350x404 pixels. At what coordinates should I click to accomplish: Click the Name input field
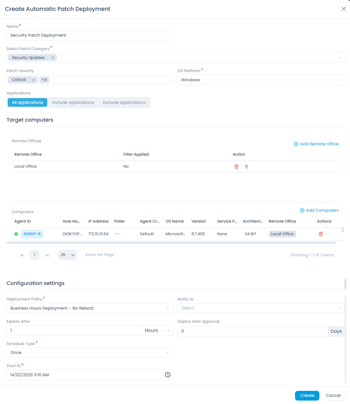click(x=90, y=35)
